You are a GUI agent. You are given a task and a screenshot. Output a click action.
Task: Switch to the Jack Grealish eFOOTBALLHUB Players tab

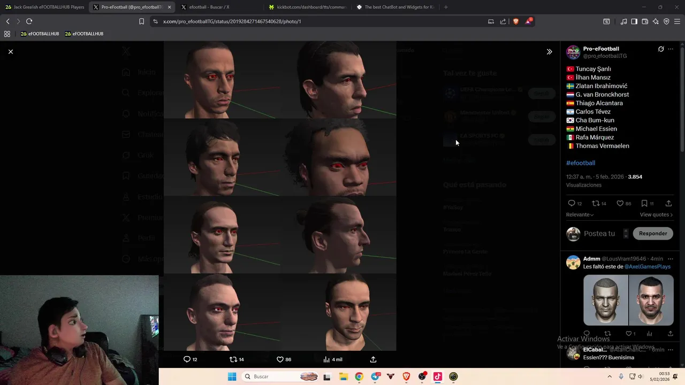coord(45,7)
